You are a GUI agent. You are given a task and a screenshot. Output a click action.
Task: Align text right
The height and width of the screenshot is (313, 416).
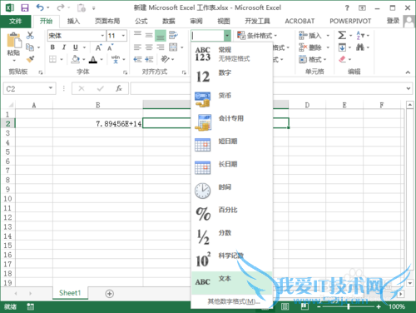[161, 47]
